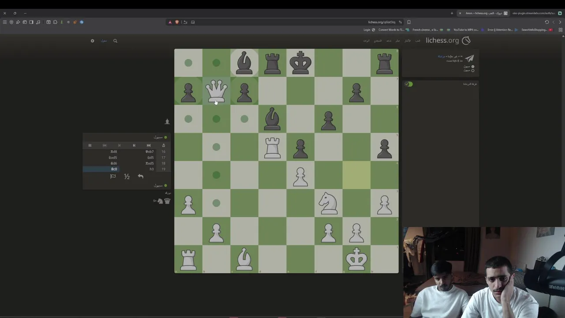Select move Nd5 in row 17
The image size is (565, 318).
tap(151, 157)
